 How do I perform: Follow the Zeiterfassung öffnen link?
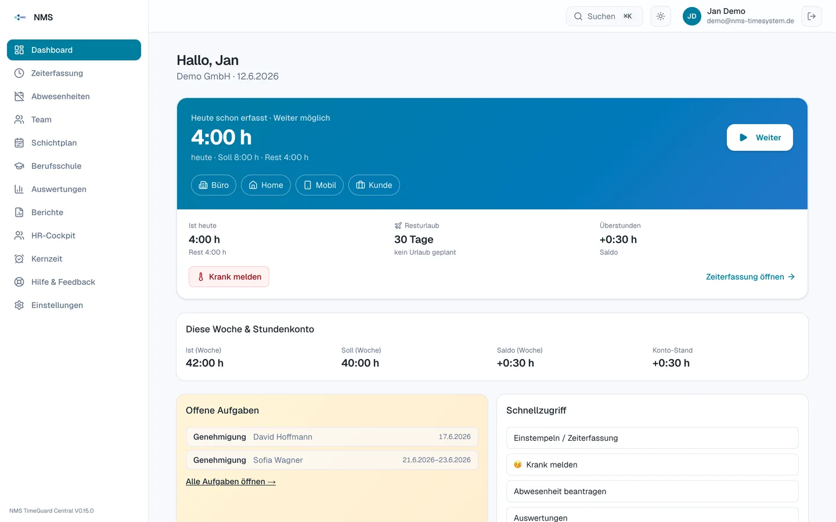750,277
